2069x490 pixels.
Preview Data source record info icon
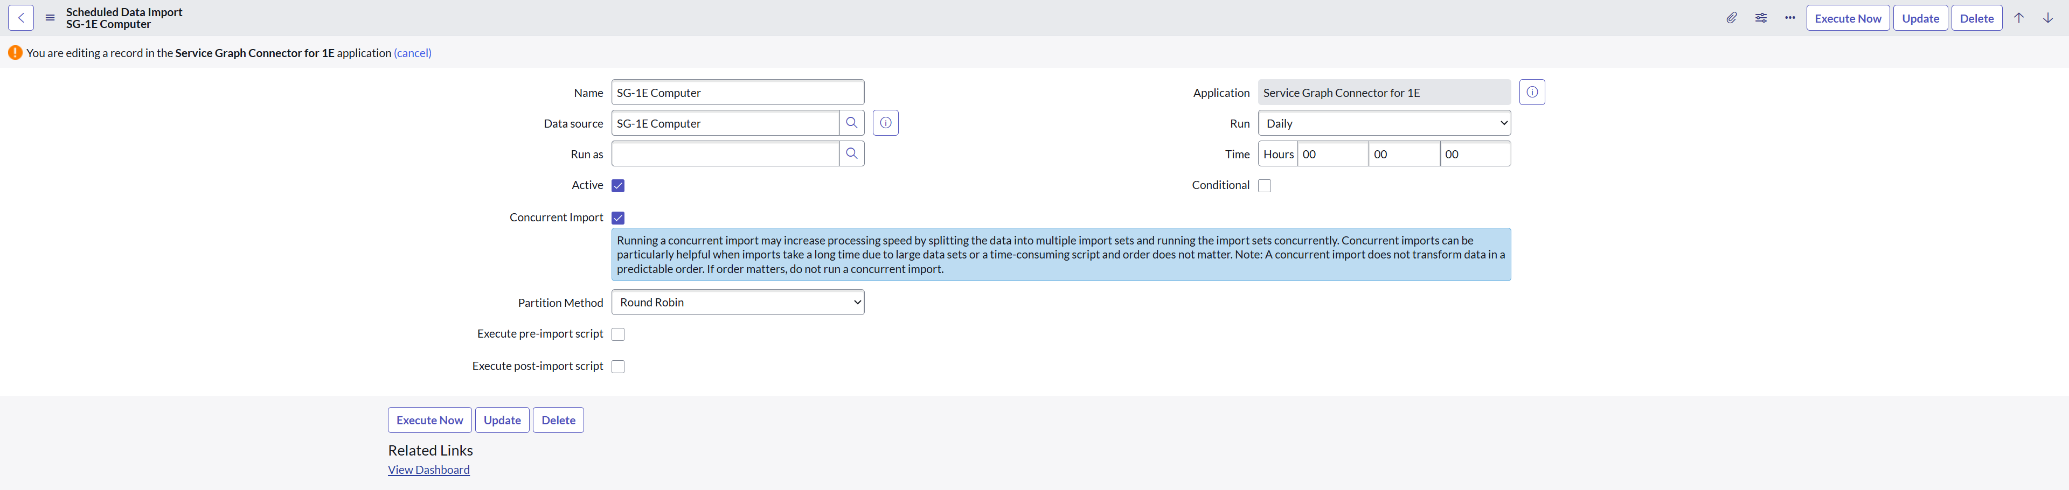[x=885, y=123]
